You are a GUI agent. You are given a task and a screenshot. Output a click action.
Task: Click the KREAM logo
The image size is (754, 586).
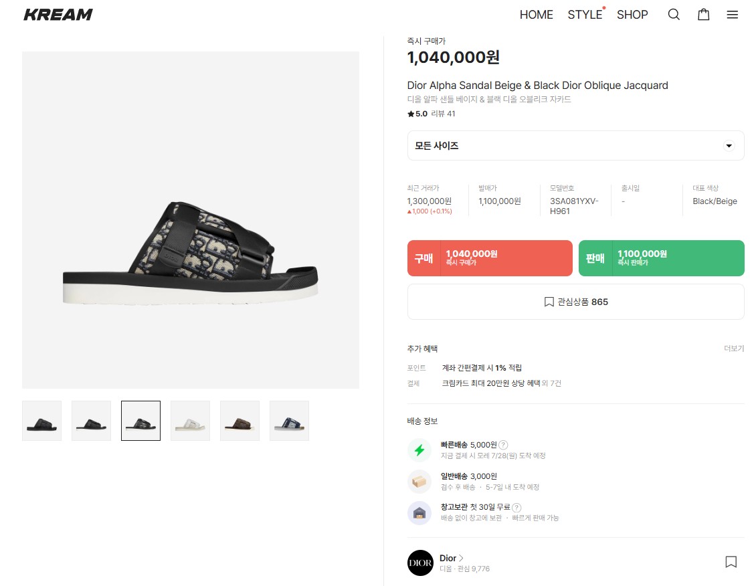point(58,15)
